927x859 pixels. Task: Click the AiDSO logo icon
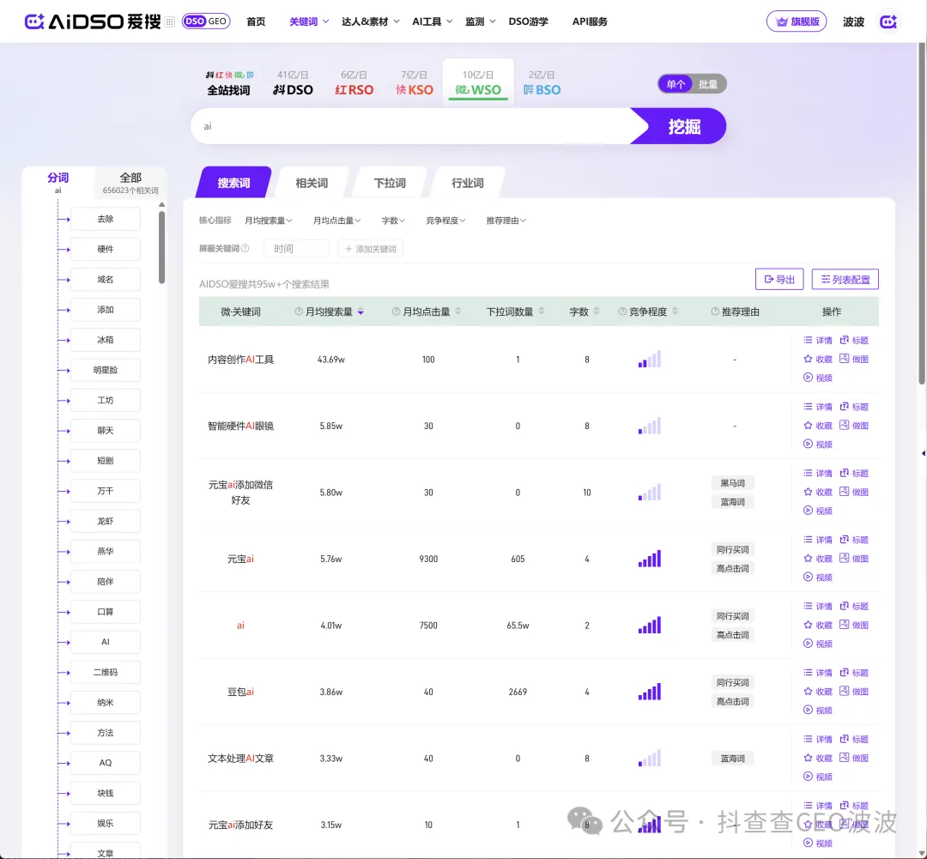34,21
